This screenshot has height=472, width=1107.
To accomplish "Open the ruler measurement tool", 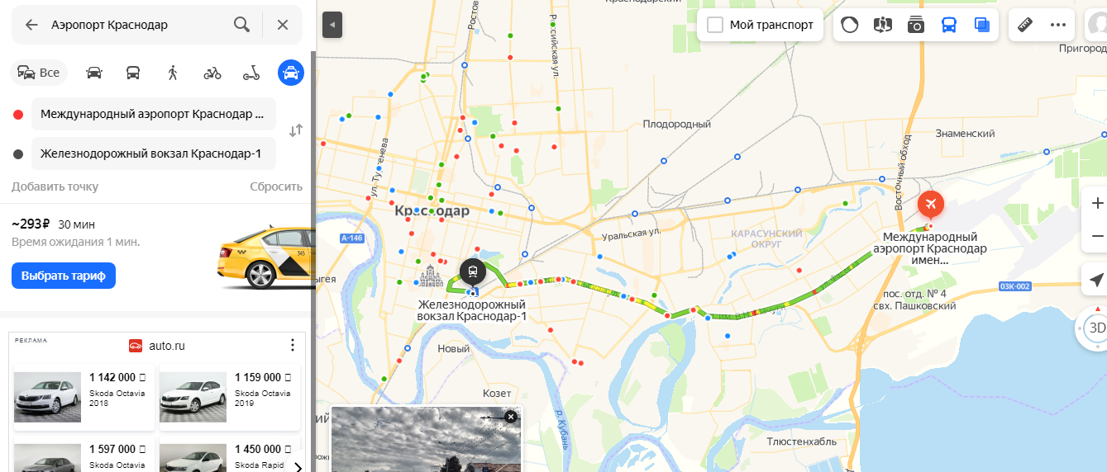I will [x=1025, y=25].
